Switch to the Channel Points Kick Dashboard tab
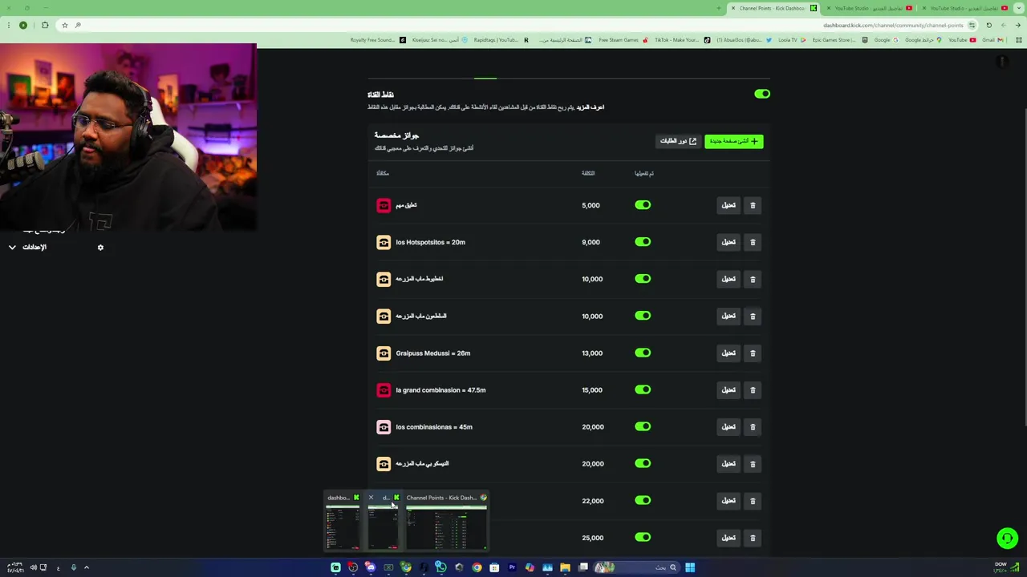Image resolution: width=1027 pixels, height=577 pixels. click(774, 8)
